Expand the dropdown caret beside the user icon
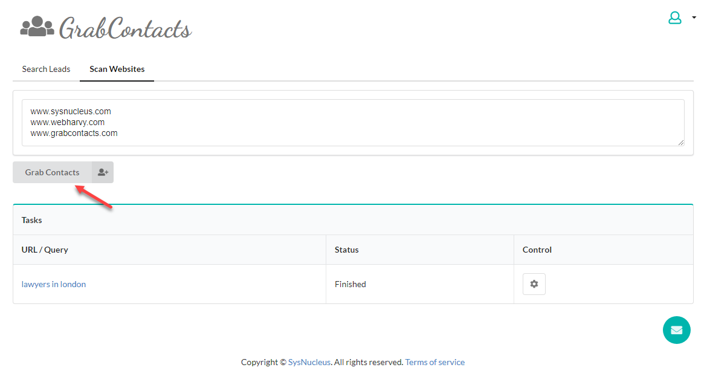The height and width of the screenshot is (379, 707). (x=694, y=18)
